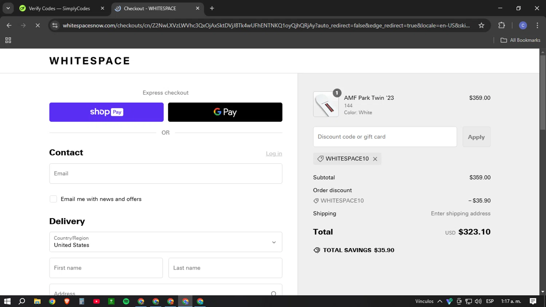This screenshot has height=307, width=546.
Task: Click the – $35.90 discount amount
Action: click(x=479, y=201)
